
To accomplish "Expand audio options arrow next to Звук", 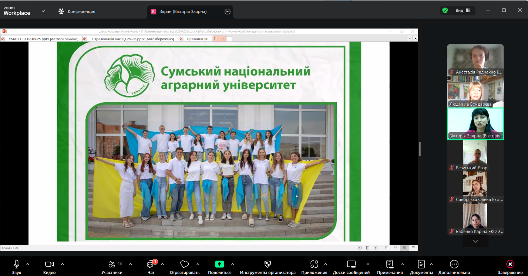I will [28, 264].
